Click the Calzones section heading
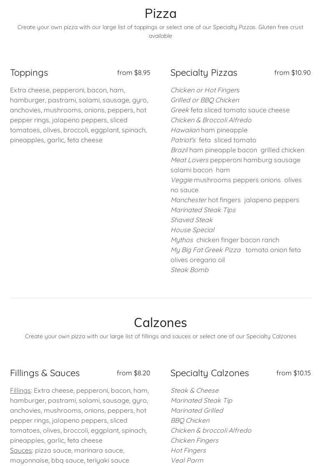Viewport: 321px width, 466px height. pos(160,323)
